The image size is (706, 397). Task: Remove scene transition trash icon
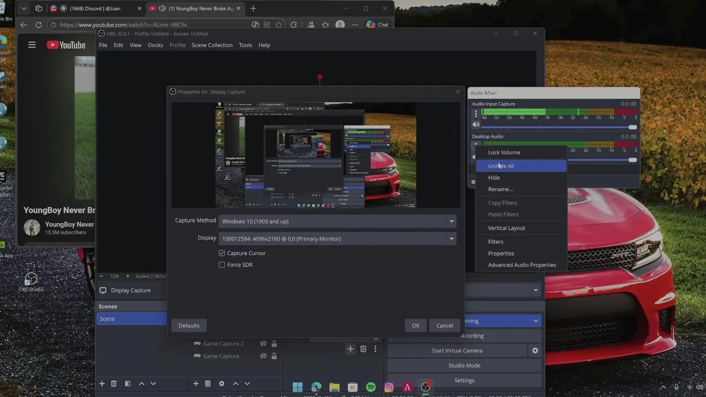pos(363,349)
